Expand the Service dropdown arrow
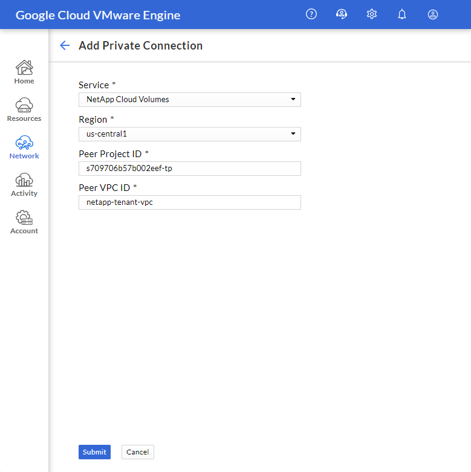471x472 pixels. (x=293, y=99)
